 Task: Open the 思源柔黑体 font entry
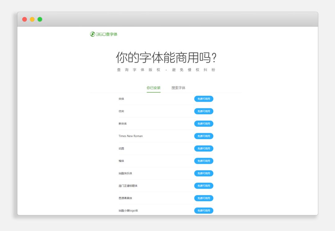pyautogui.click(x=125, y=198)
